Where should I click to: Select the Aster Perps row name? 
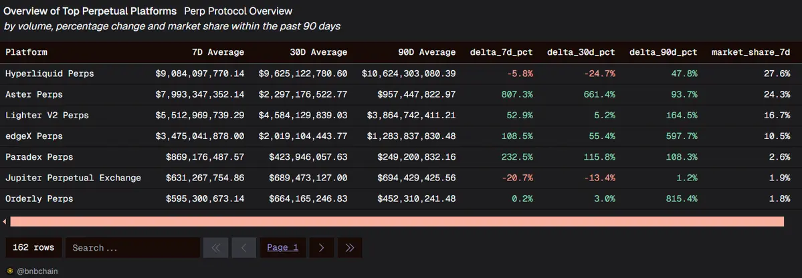pos(33,94)
